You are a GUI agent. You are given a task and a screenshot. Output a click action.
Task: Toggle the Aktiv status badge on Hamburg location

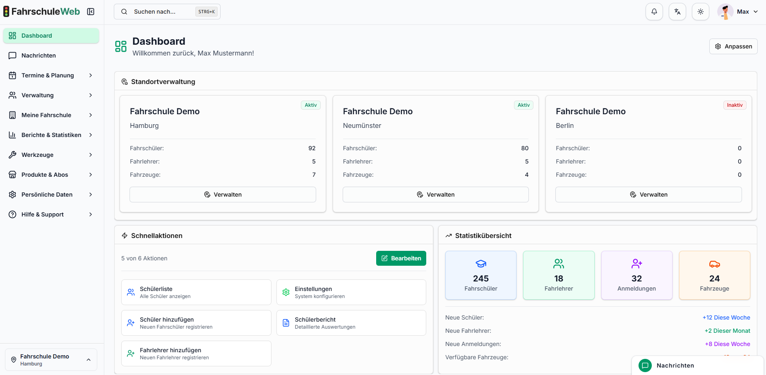(310, 105)
